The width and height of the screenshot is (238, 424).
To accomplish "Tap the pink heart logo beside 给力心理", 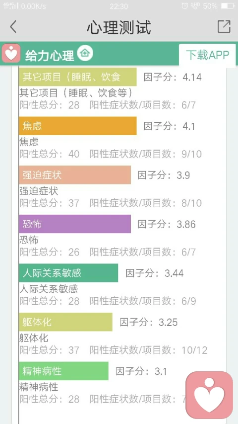I will coord(11,53).
